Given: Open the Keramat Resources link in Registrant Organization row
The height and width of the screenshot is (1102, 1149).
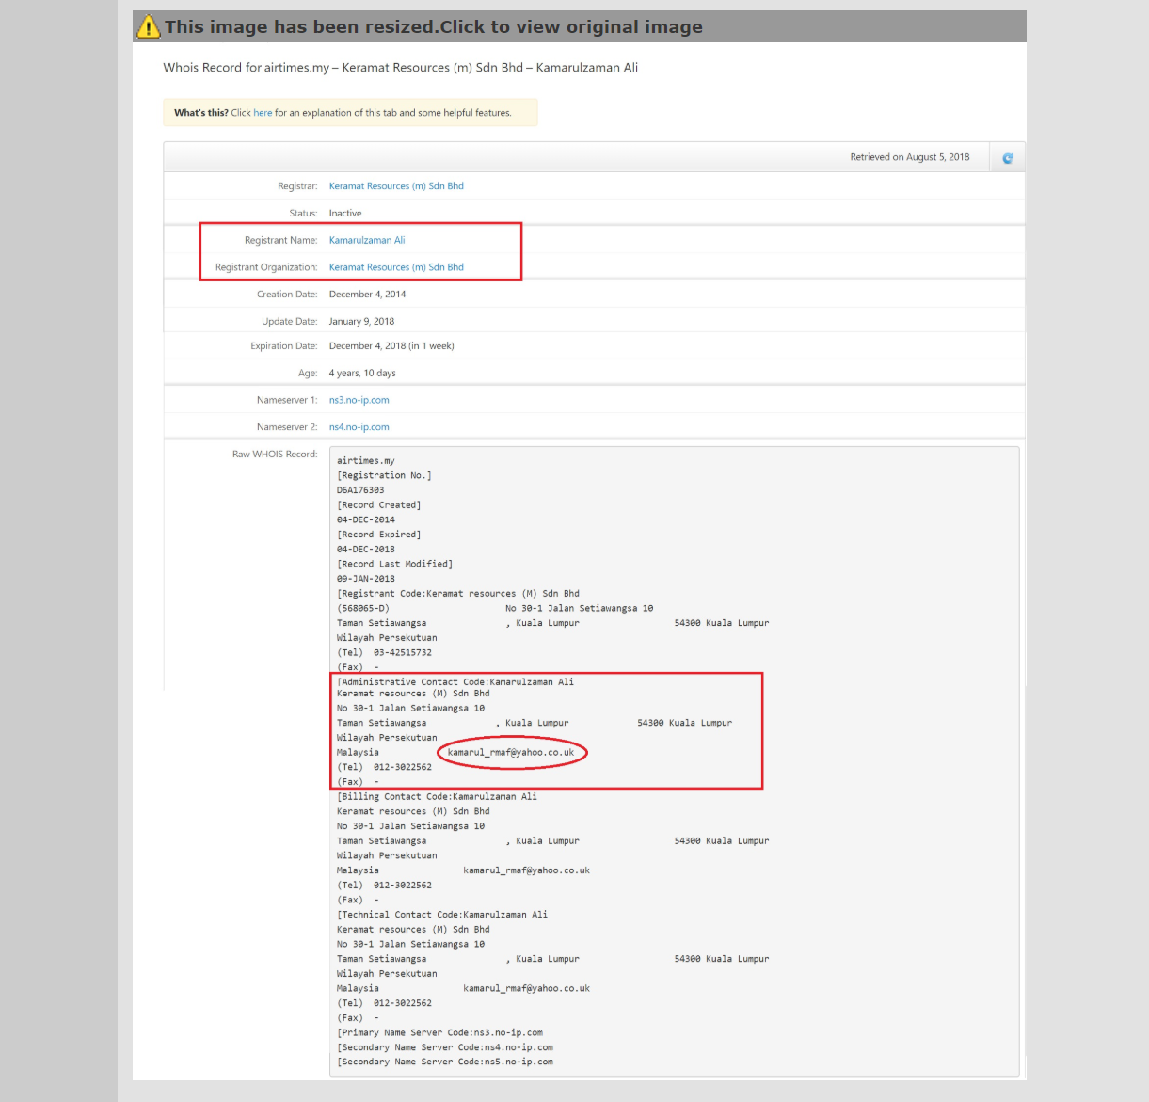Looking at the screenshot, I should tap(396, 267).
